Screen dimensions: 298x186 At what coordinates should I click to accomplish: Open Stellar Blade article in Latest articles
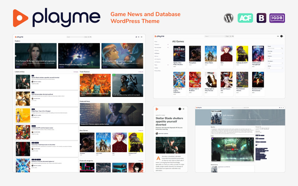coord(45,78)
